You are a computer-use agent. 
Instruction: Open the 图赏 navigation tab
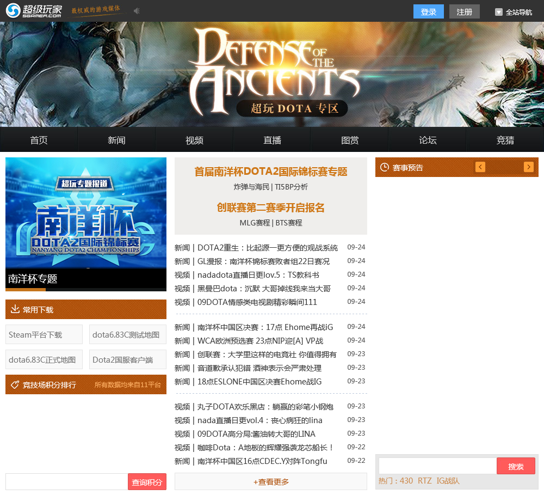(x=350, y=140)
